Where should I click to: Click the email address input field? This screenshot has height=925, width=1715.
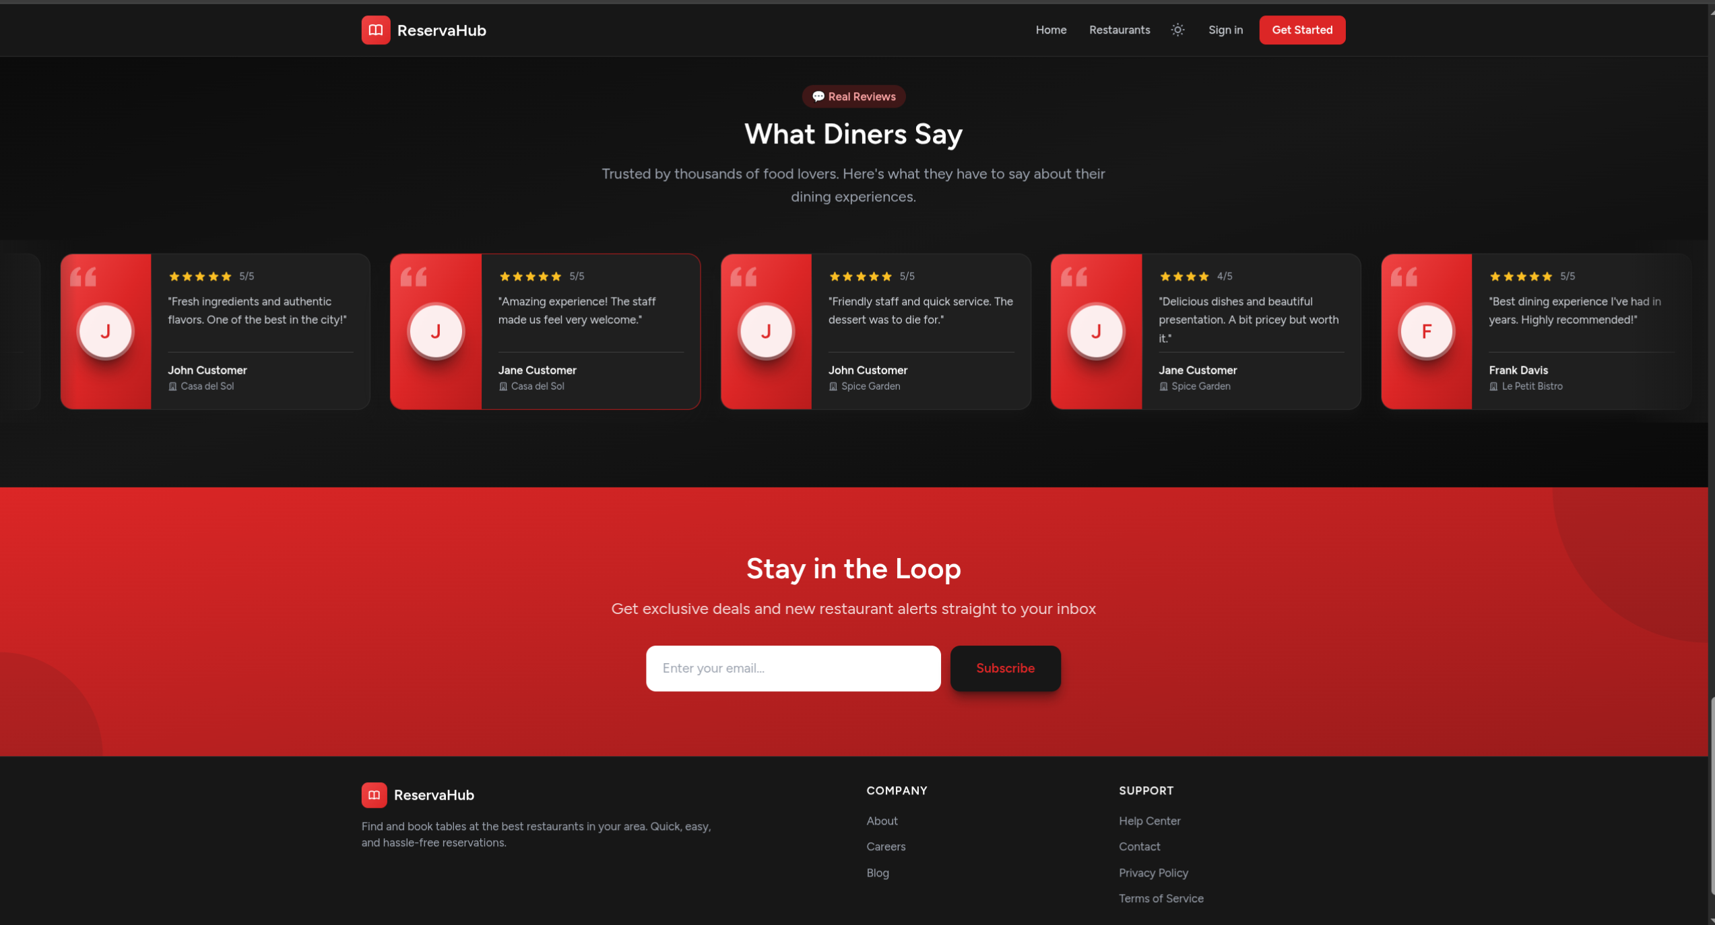click(793, 668)
